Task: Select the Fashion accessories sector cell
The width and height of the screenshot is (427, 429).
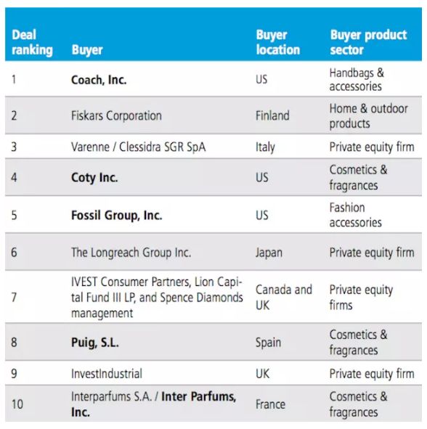Action: [x=356, y=215]
